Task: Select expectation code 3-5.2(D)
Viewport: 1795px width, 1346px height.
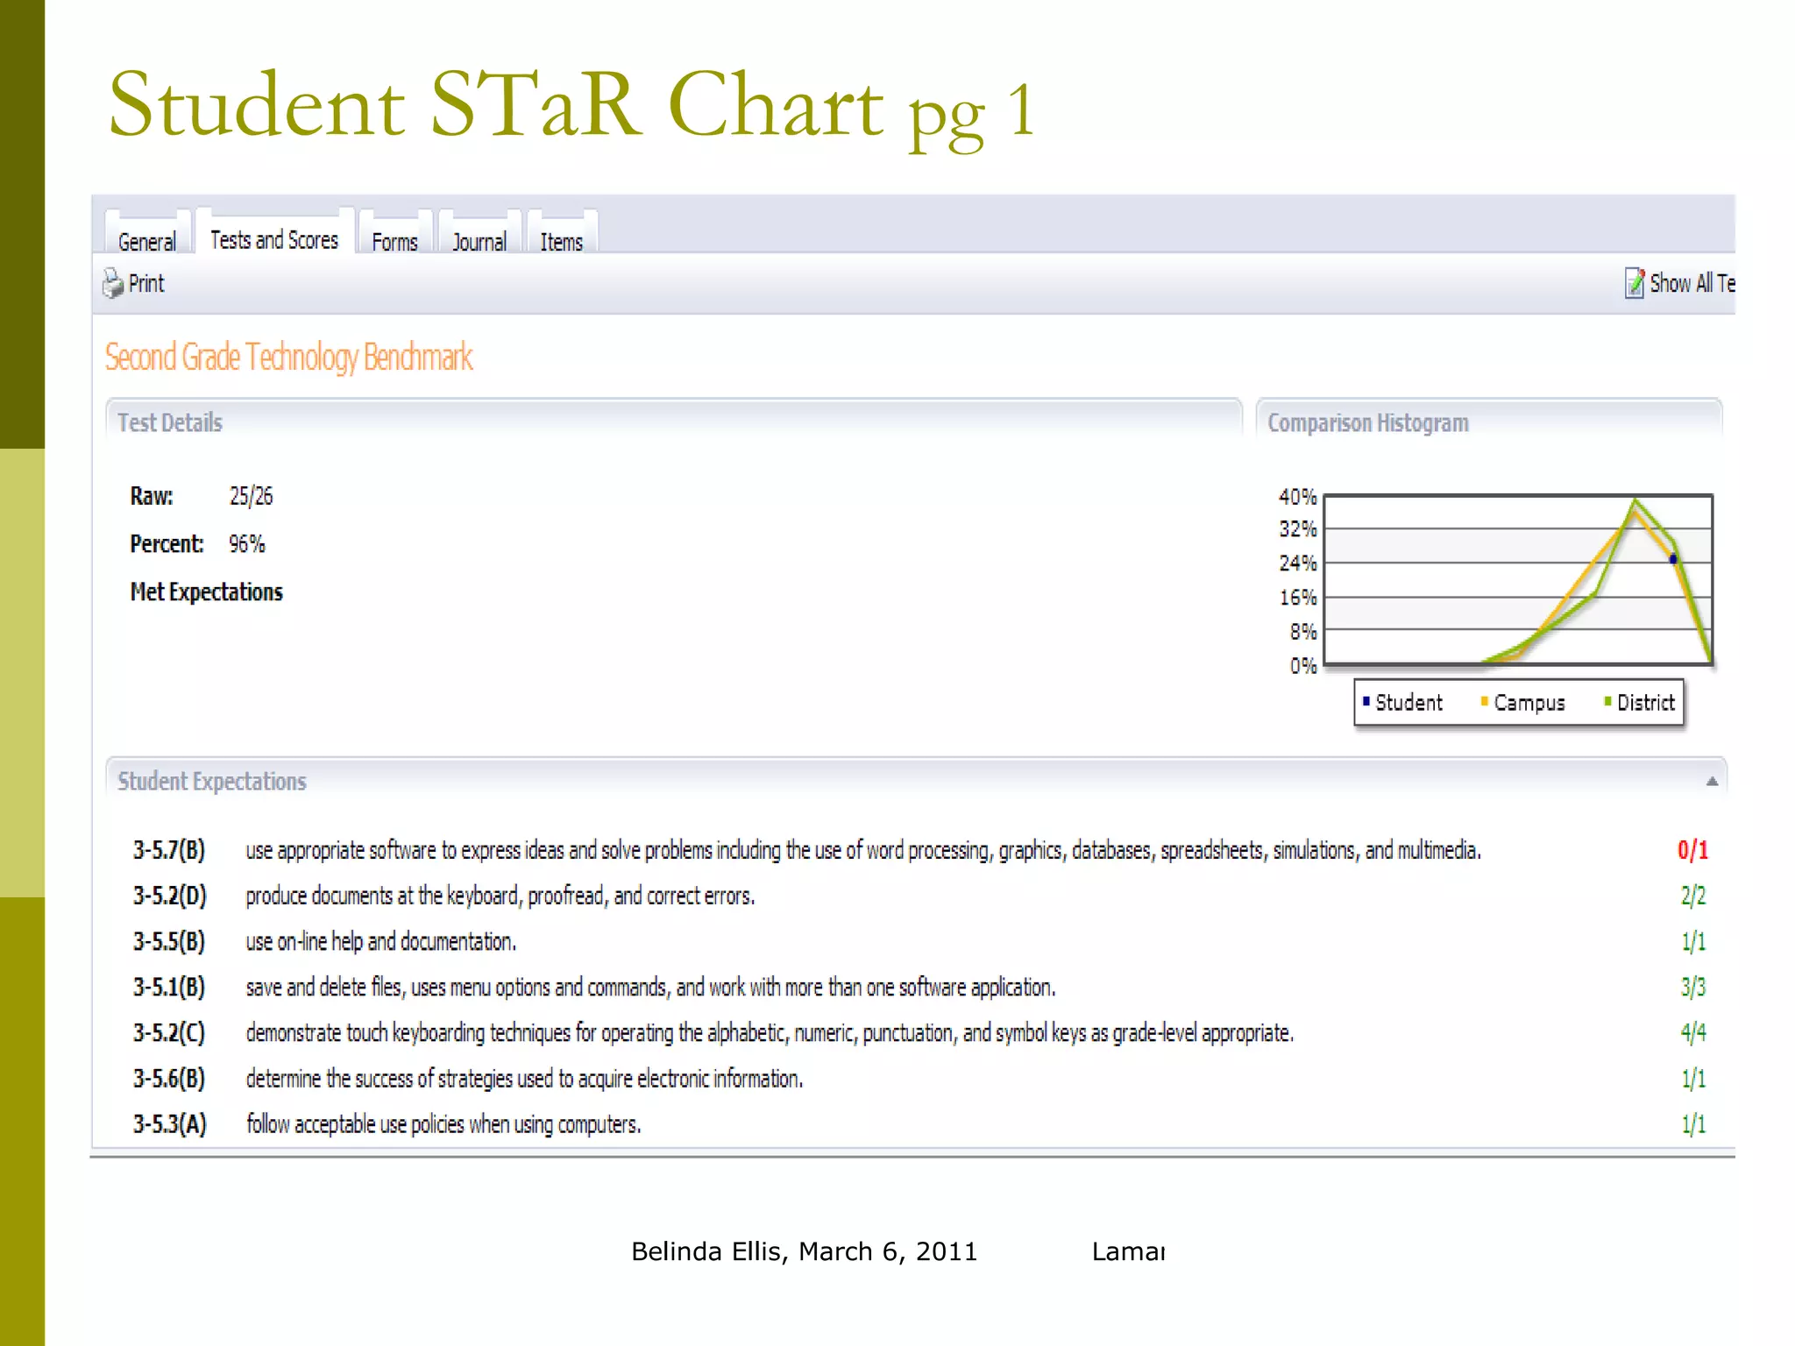Action: [170, 896]
